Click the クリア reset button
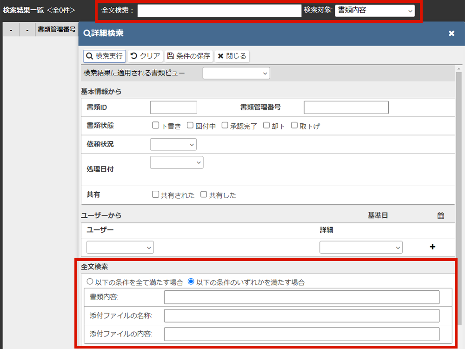 (146, 56)
